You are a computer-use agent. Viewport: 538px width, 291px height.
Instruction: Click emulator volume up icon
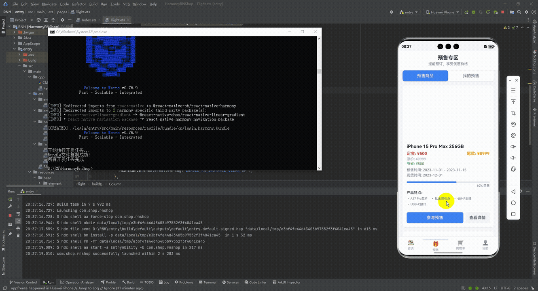pyautogui.click(x=513, y=147)
